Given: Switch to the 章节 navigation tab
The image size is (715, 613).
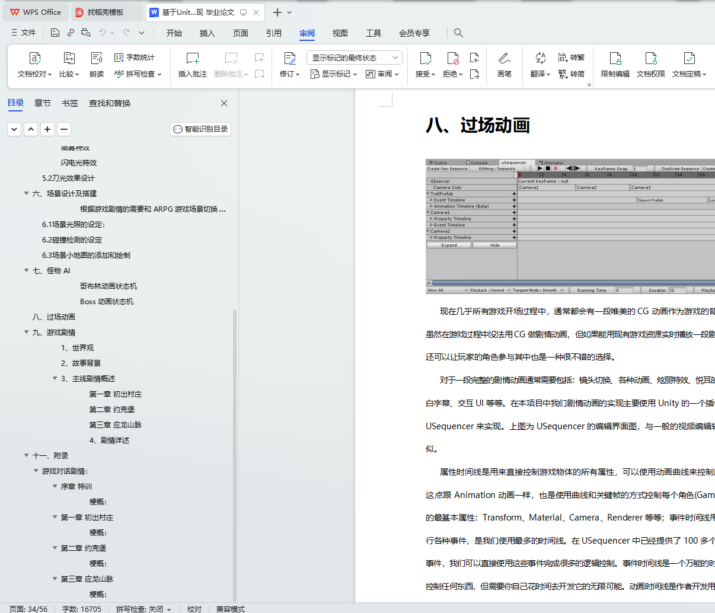Looking at the screenshot, I should 43,103.
